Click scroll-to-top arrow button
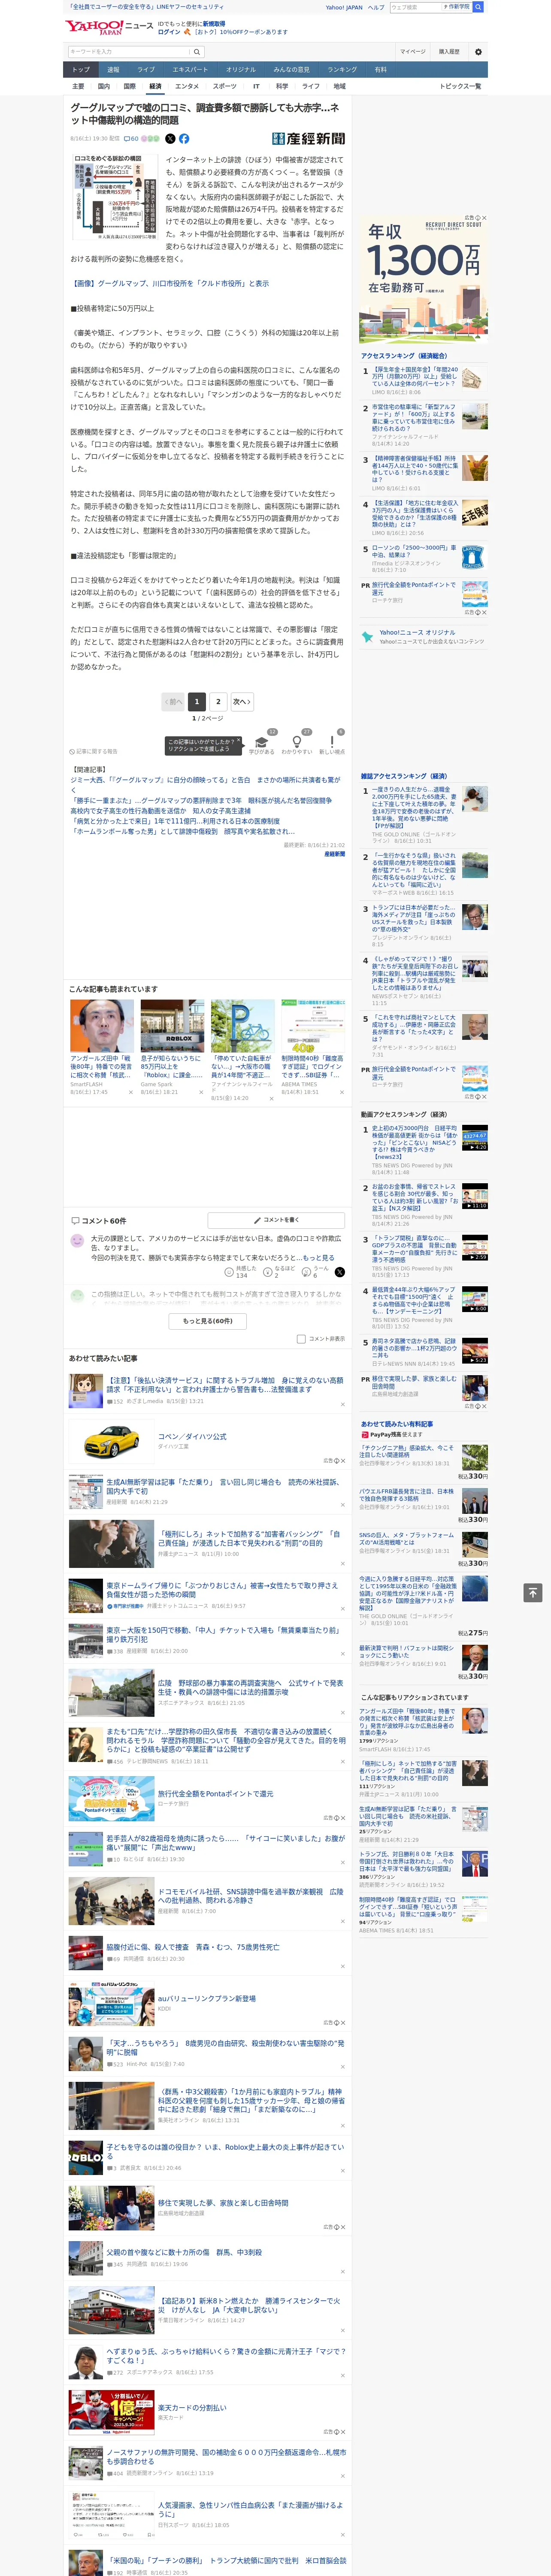Viewport: 551px width, 2576px height. click(x=533, y=1592)
